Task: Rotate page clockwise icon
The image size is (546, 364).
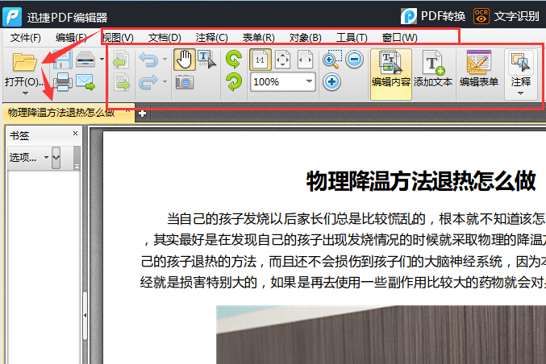Action: tap(234, 82)
